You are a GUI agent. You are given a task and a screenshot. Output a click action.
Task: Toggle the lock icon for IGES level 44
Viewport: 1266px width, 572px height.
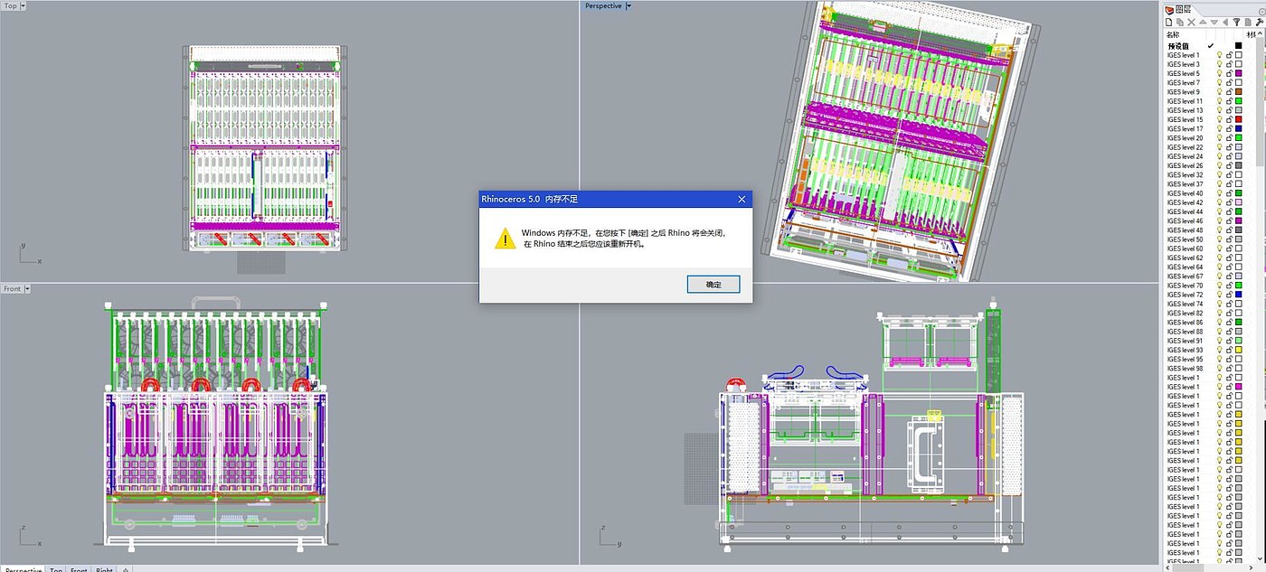tap(1229, 211)
